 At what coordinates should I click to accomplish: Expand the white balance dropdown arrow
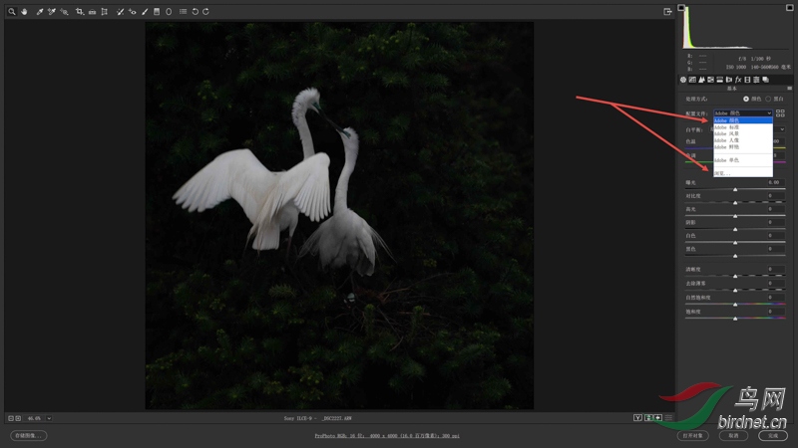click(x=782, y=129)
